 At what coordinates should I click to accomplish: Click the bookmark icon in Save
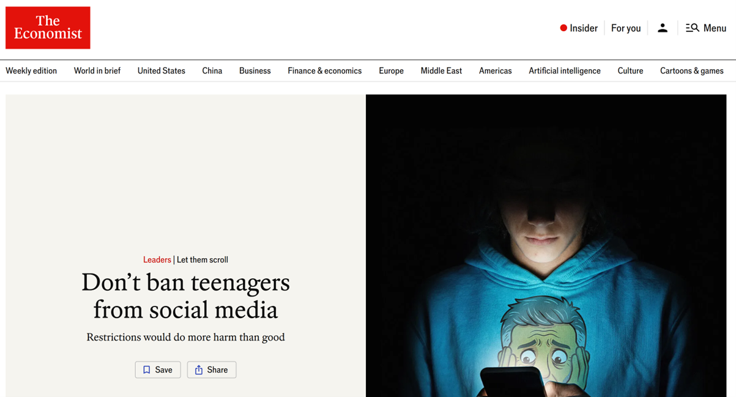147,370
